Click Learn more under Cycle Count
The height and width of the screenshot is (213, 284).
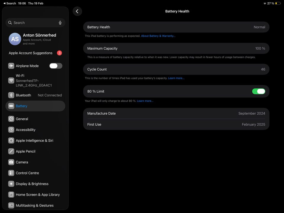(176, 78)
